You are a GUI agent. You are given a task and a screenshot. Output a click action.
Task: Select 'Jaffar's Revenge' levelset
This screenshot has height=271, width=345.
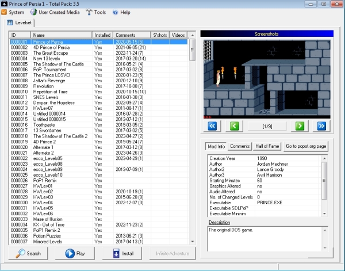(x=98, y=81)
